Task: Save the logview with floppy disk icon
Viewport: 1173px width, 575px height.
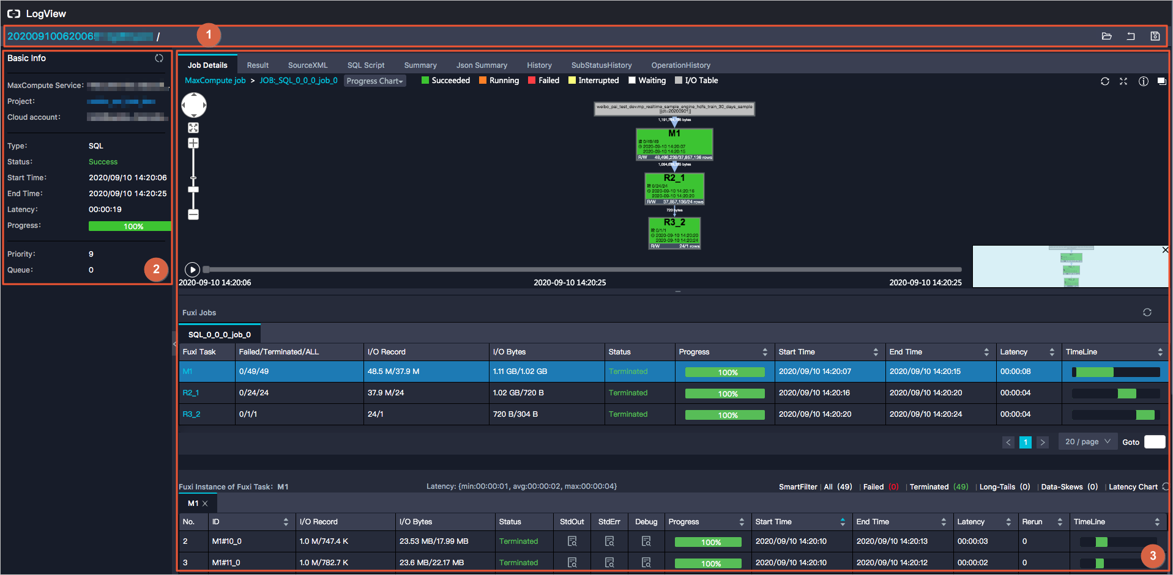Action: click(1155, 36)
